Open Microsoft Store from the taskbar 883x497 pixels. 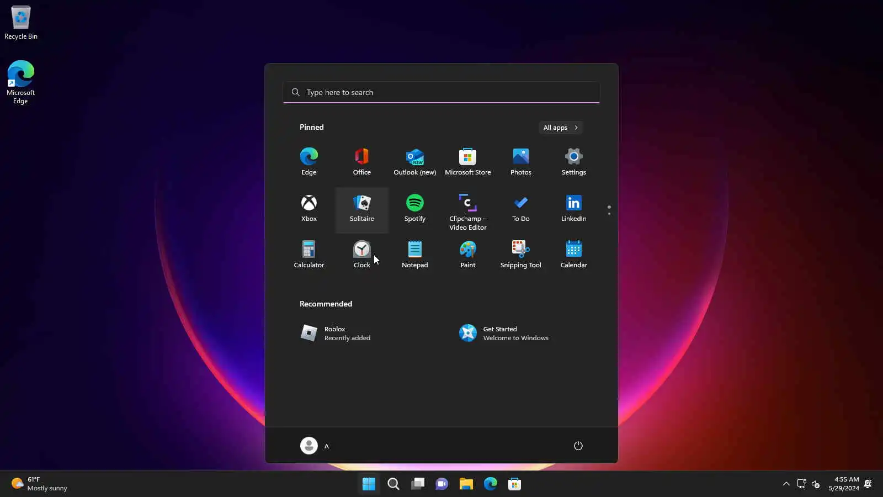pos(515,484)
